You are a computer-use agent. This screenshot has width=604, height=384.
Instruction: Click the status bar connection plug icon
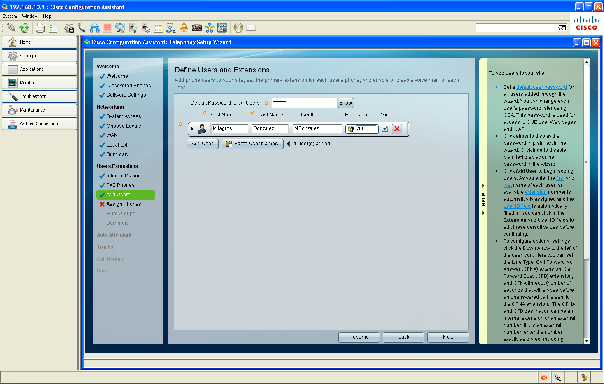point(557,377)
